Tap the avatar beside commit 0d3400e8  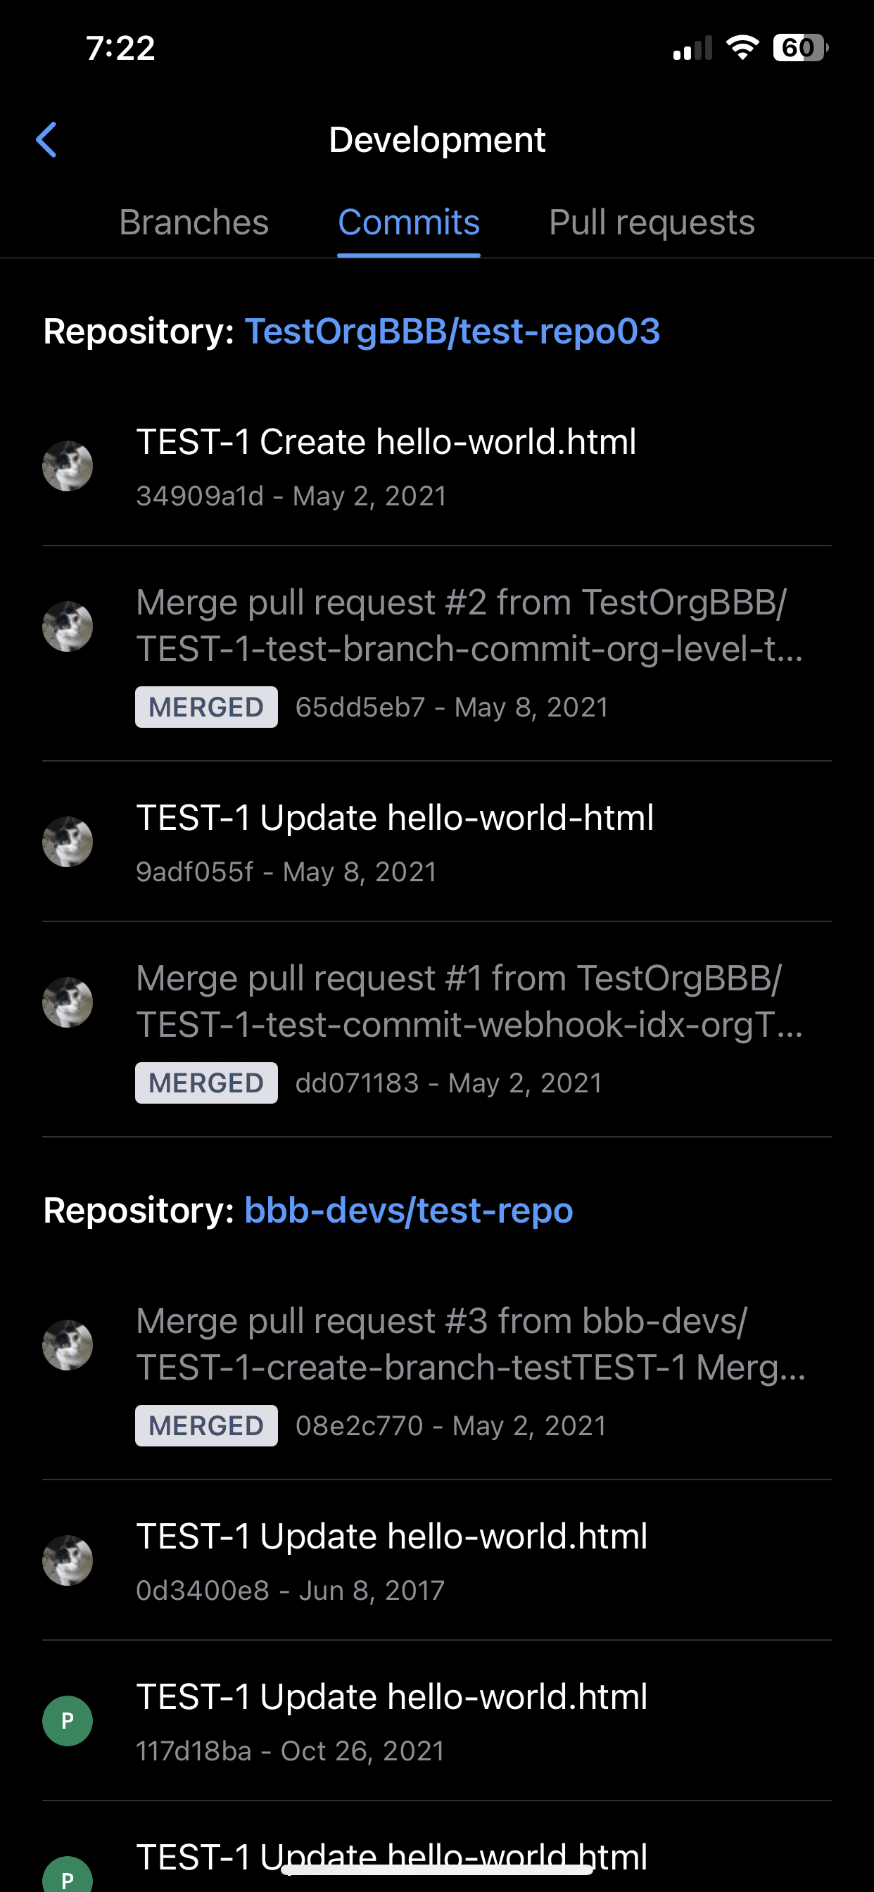(68, 1560)
